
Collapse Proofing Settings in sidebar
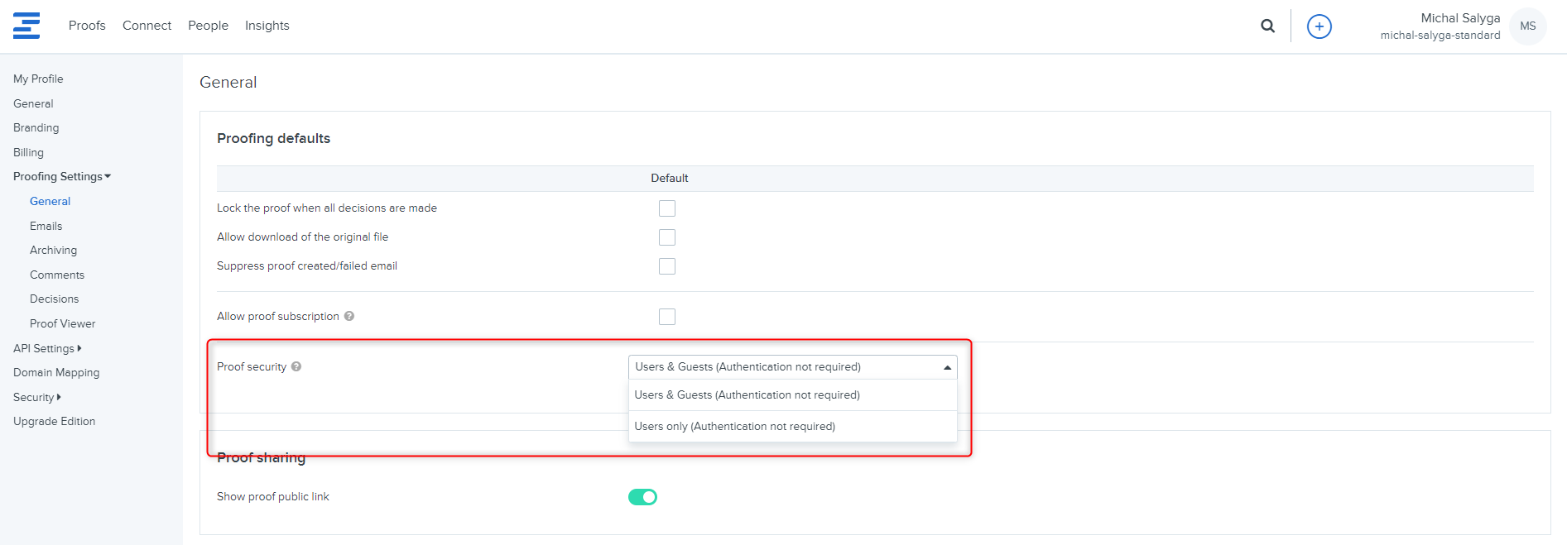[62, 176]
